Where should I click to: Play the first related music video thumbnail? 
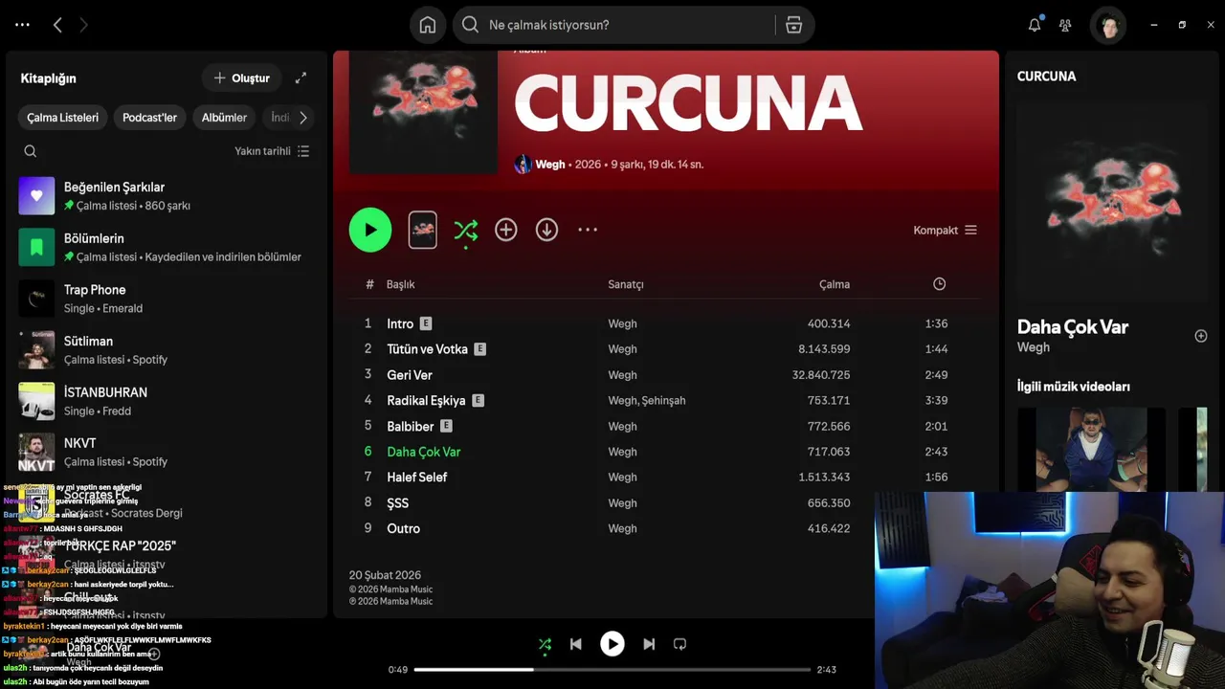tap(1091, 450)
